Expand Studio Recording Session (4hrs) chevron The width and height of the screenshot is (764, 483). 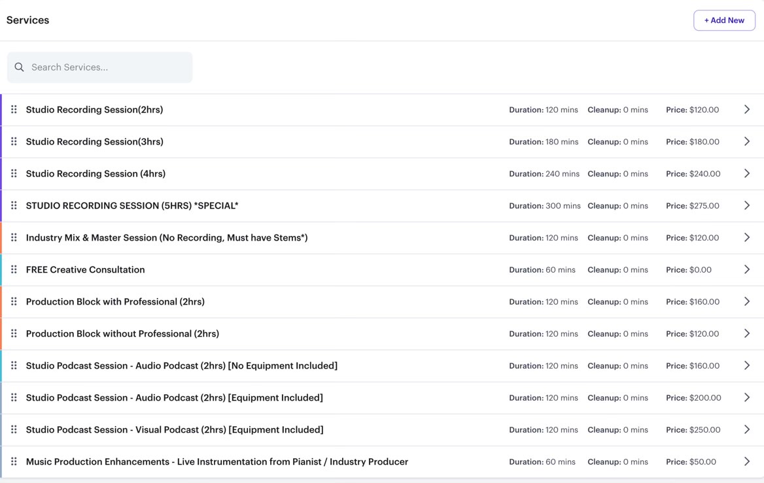click(746, 174)
